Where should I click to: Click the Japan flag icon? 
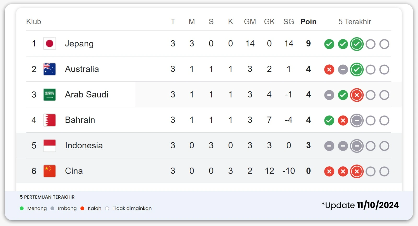(49, 44)
